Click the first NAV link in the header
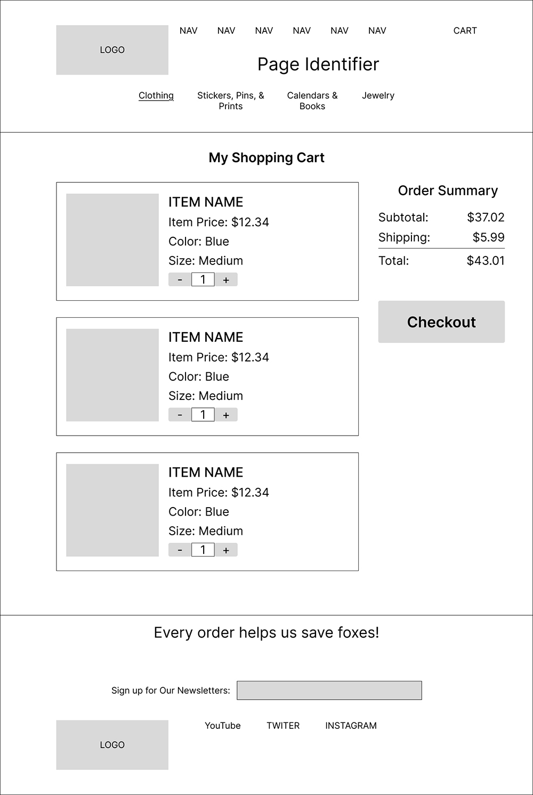The image size is (533, 795). (189, 30)
